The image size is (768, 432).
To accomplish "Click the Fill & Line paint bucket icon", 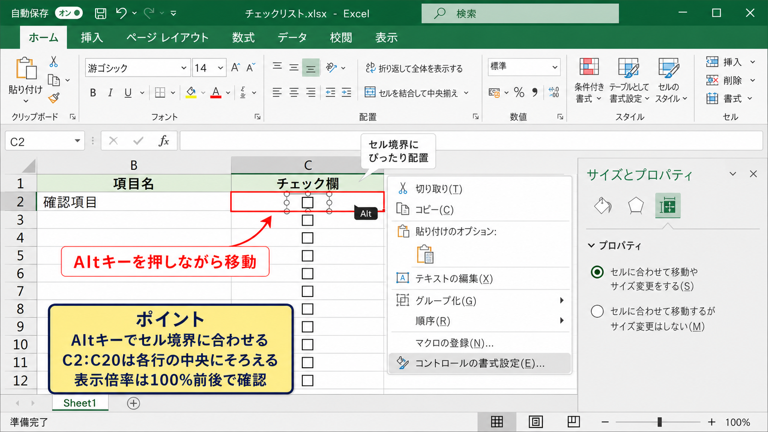I will coord(603,206).
